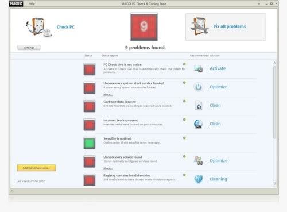Click the Check PC stethoscope icon
Screen dimensions: 287x212
[39, 27]
